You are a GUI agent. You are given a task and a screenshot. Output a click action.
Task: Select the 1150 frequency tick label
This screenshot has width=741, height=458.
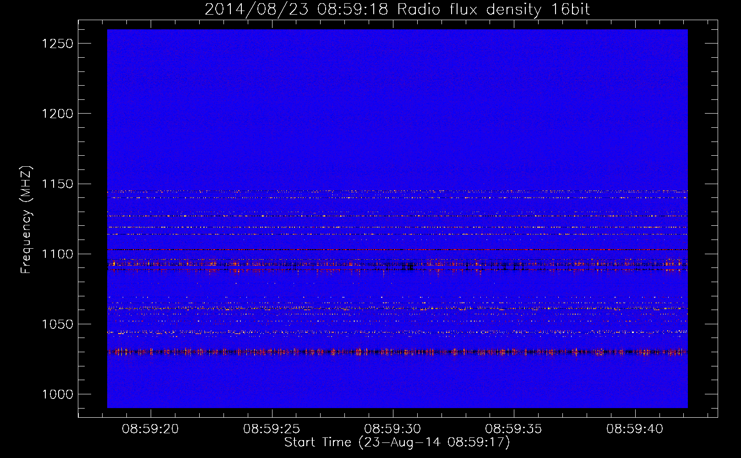coord(57,184)
